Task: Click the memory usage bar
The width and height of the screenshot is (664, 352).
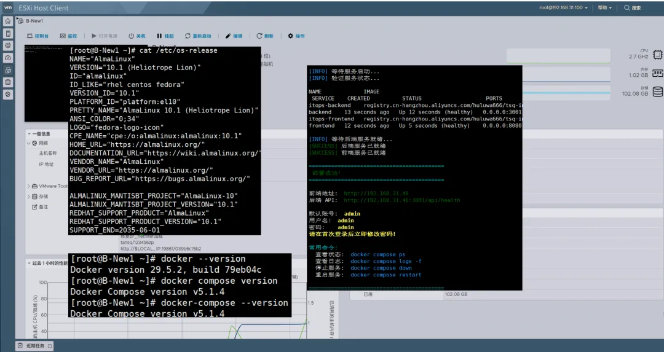Action: click(x=566, y=74)
